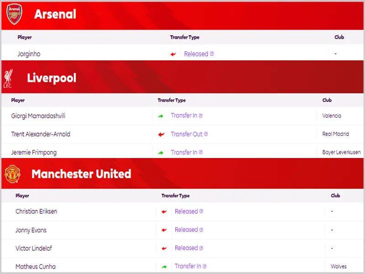Open Transfer Out link for Trent Alexander-Arnold
This screenshot has height=274, width=365.
(x=187, y=134)
